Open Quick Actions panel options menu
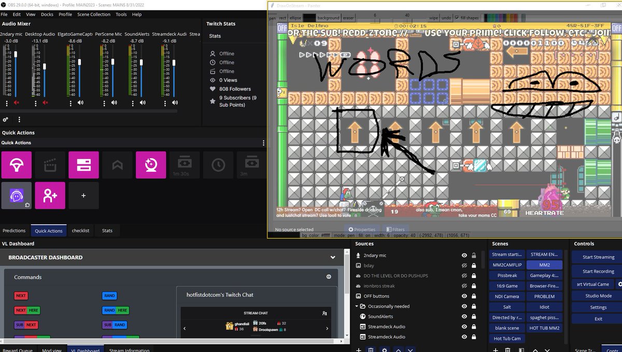The height and width of the screenshot is (352, 622). tap(263, 143)
